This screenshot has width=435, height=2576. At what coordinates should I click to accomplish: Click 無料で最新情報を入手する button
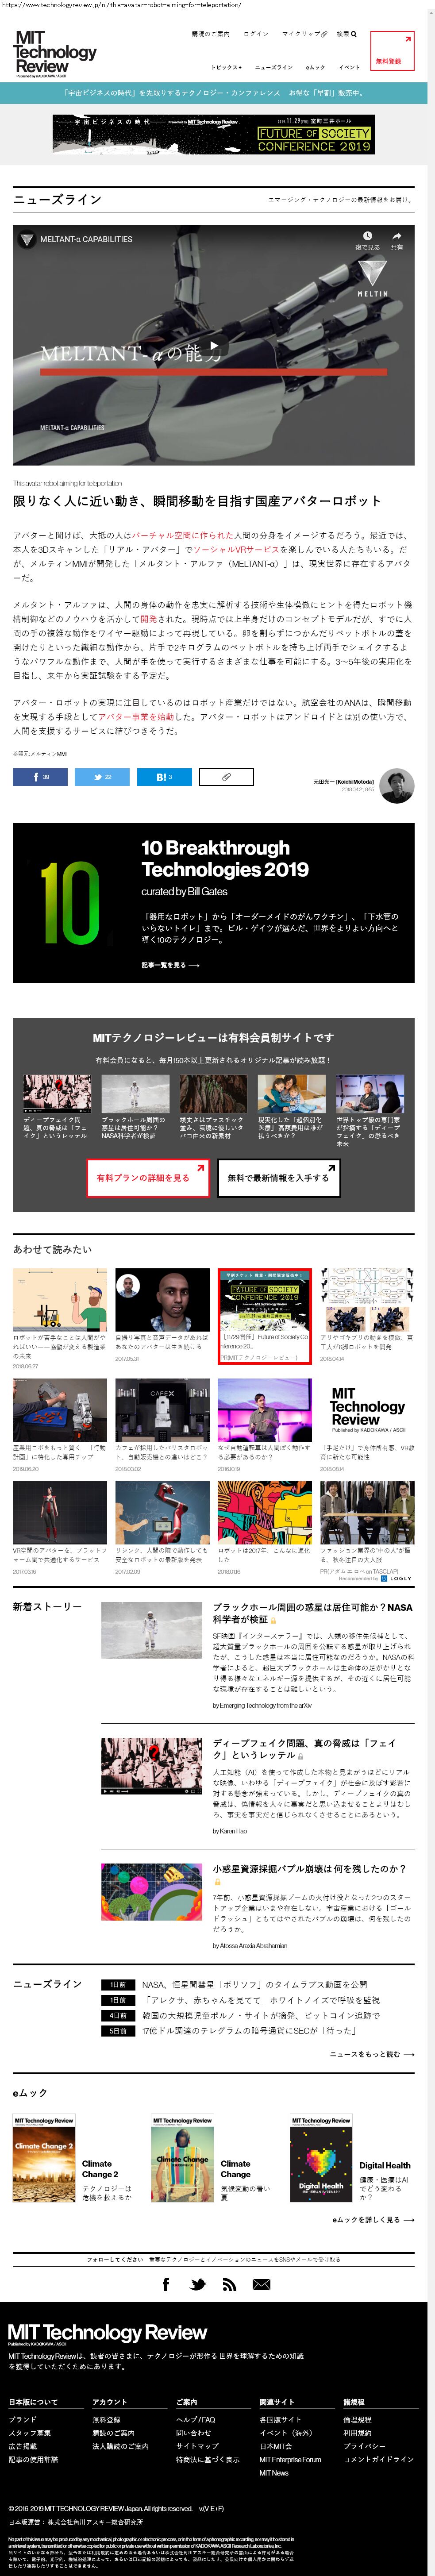279,1178
